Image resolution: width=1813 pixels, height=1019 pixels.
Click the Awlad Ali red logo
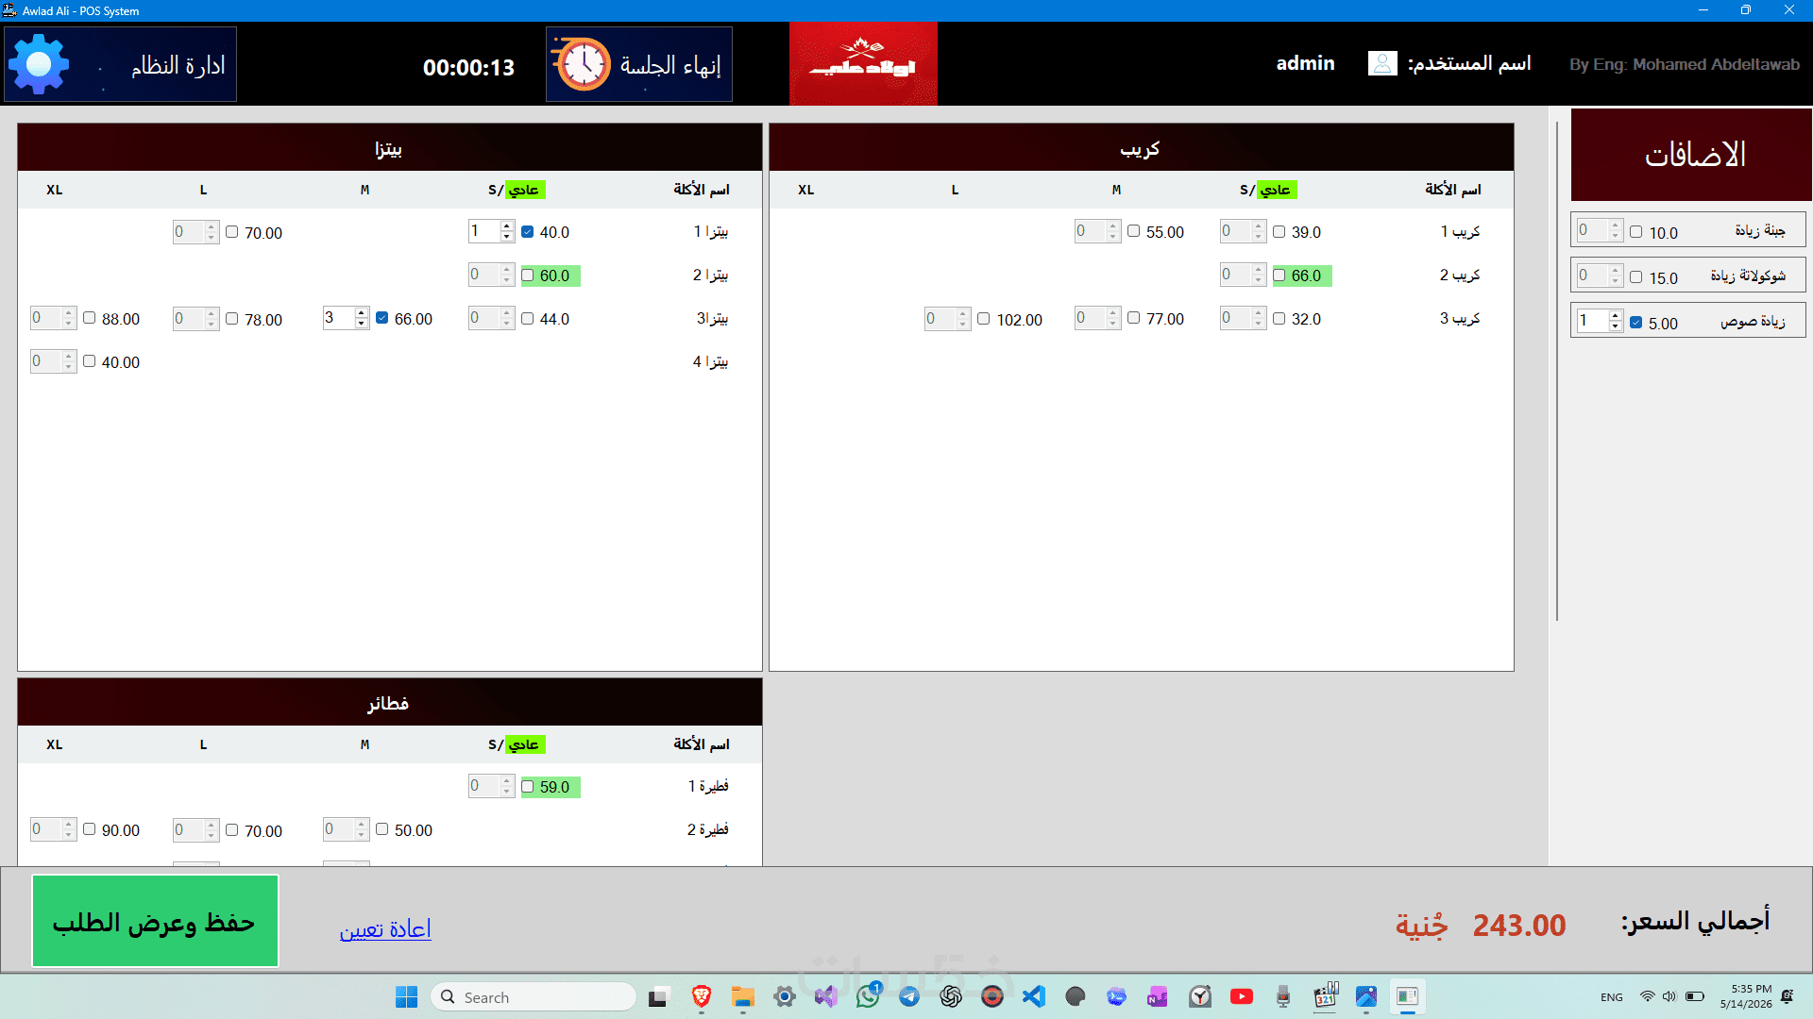[863, 64]
